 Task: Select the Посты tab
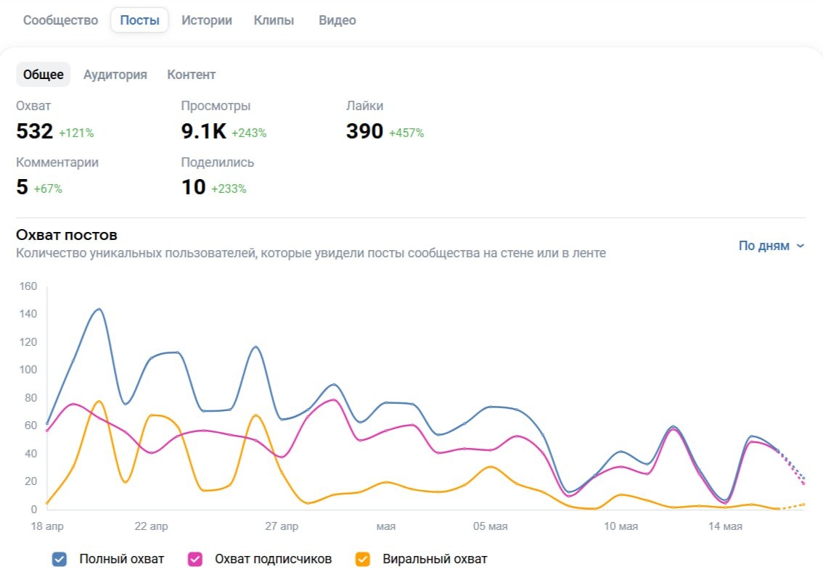click(x=139, y=20)
